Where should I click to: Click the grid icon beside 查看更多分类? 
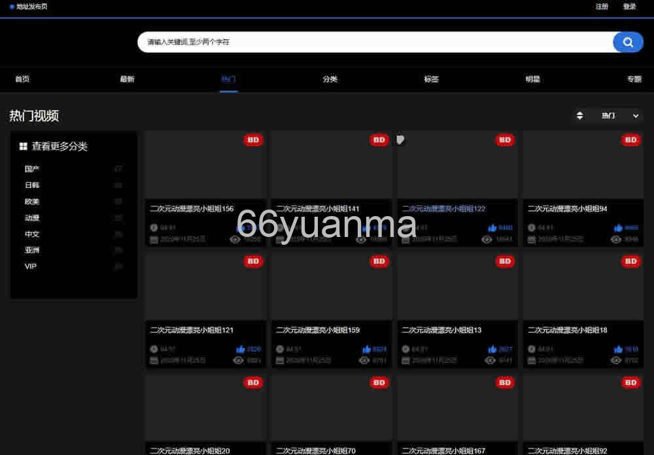(x=23, y=146)
